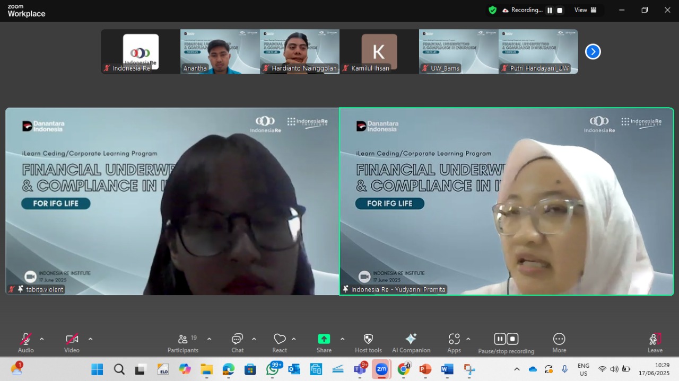Open the ELO app from the taskbar
This screenshot has width=679, height=381.
[163, 369]
